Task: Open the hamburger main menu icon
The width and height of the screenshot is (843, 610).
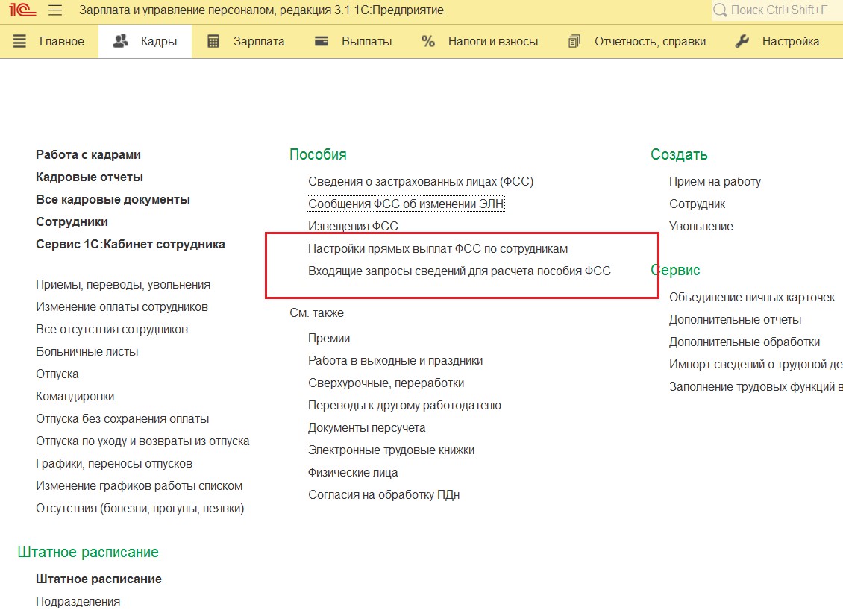Action: pos(55,10)
